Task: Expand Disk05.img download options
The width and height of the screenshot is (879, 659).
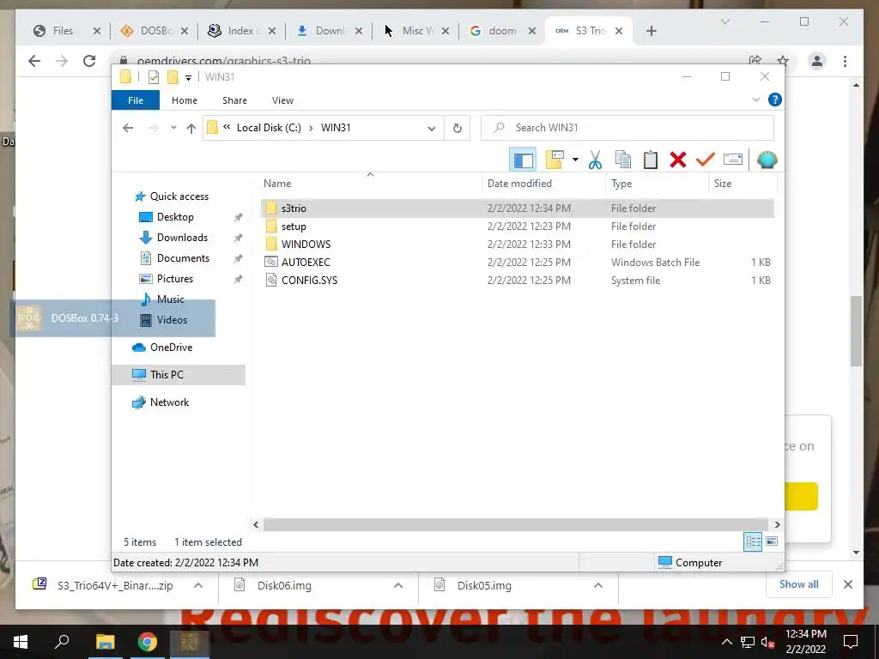Action: tap(598, 585)
